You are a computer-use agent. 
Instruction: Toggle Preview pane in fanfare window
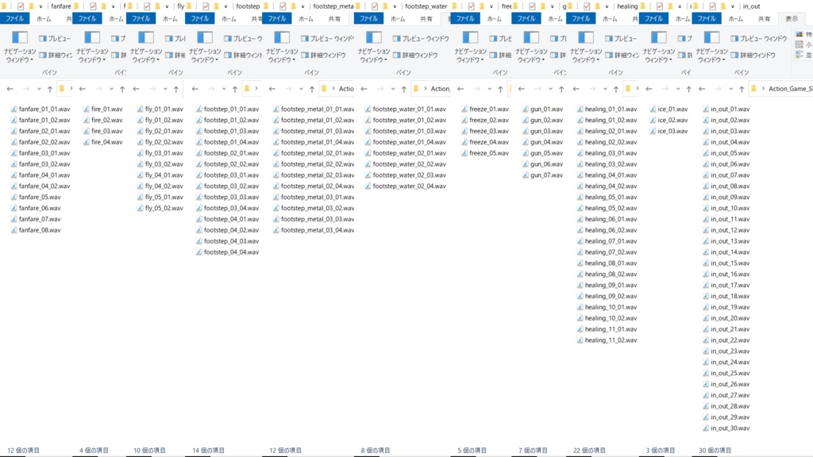pyautogui.click(x=55, y=38)
